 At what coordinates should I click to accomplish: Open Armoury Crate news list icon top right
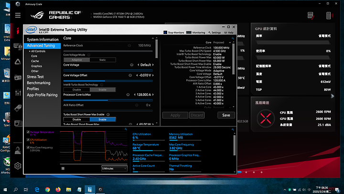pyautogui.click(x=311, y=15)
